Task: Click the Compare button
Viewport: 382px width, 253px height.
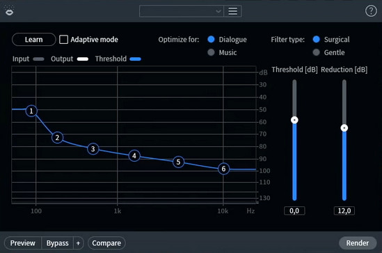Action: 106,243
